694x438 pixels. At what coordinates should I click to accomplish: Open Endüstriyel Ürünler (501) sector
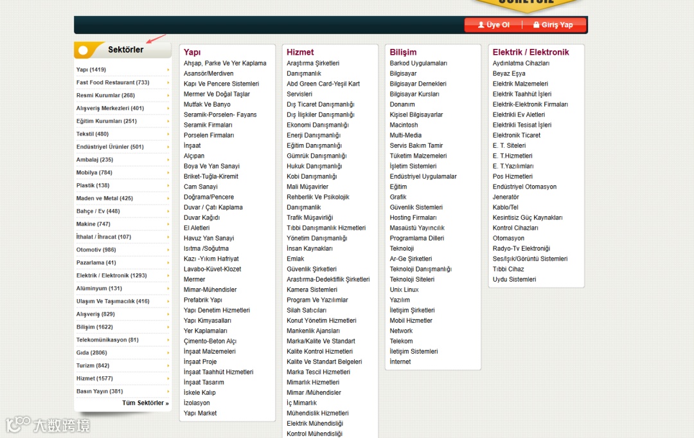(110, 147)
